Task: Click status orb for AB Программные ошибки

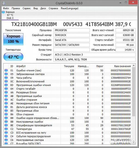Action: pos(6,96)
